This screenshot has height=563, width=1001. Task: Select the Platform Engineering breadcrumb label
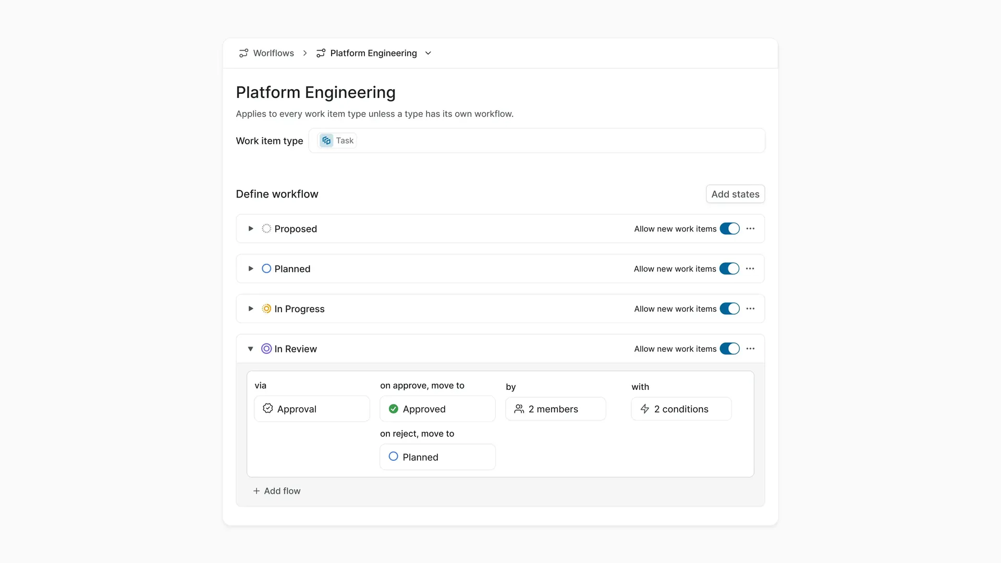pyautogui.click(x=373, y=53)
